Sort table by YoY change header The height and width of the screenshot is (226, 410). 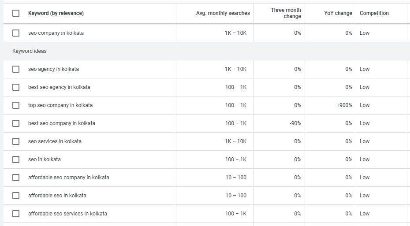[x=338, y=13]
